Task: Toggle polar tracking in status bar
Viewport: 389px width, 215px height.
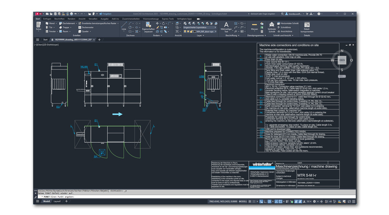Action: (269, 201)
